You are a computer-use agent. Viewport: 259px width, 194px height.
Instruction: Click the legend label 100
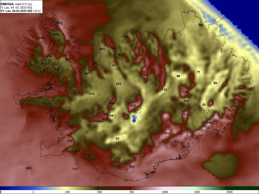[67, 192]
